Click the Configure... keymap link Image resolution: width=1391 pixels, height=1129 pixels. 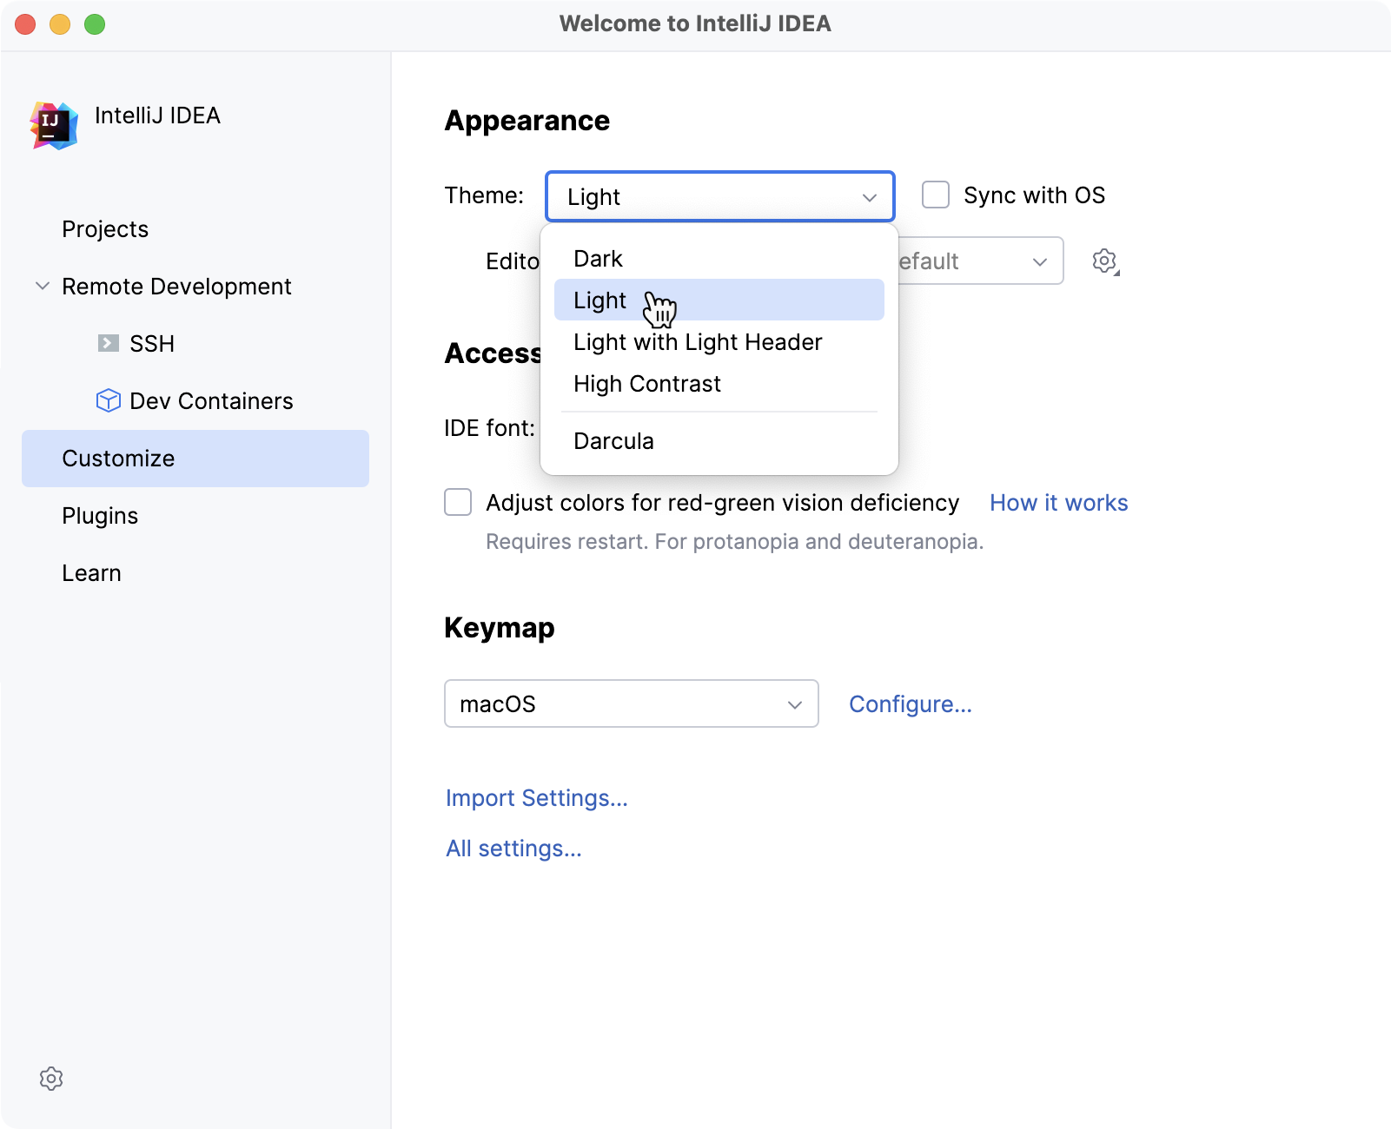coord(911,704)
